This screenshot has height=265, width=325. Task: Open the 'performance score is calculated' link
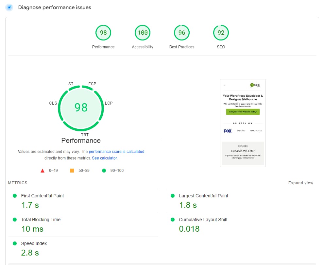(x=116, y=152)
